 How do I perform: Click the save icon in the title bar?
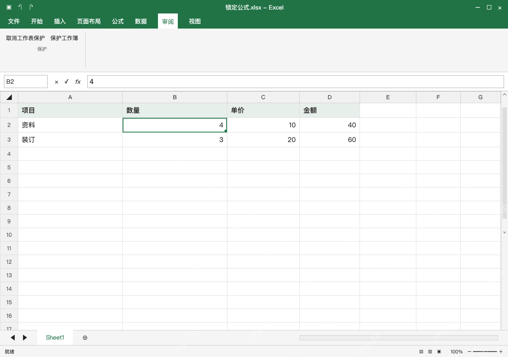9,8
